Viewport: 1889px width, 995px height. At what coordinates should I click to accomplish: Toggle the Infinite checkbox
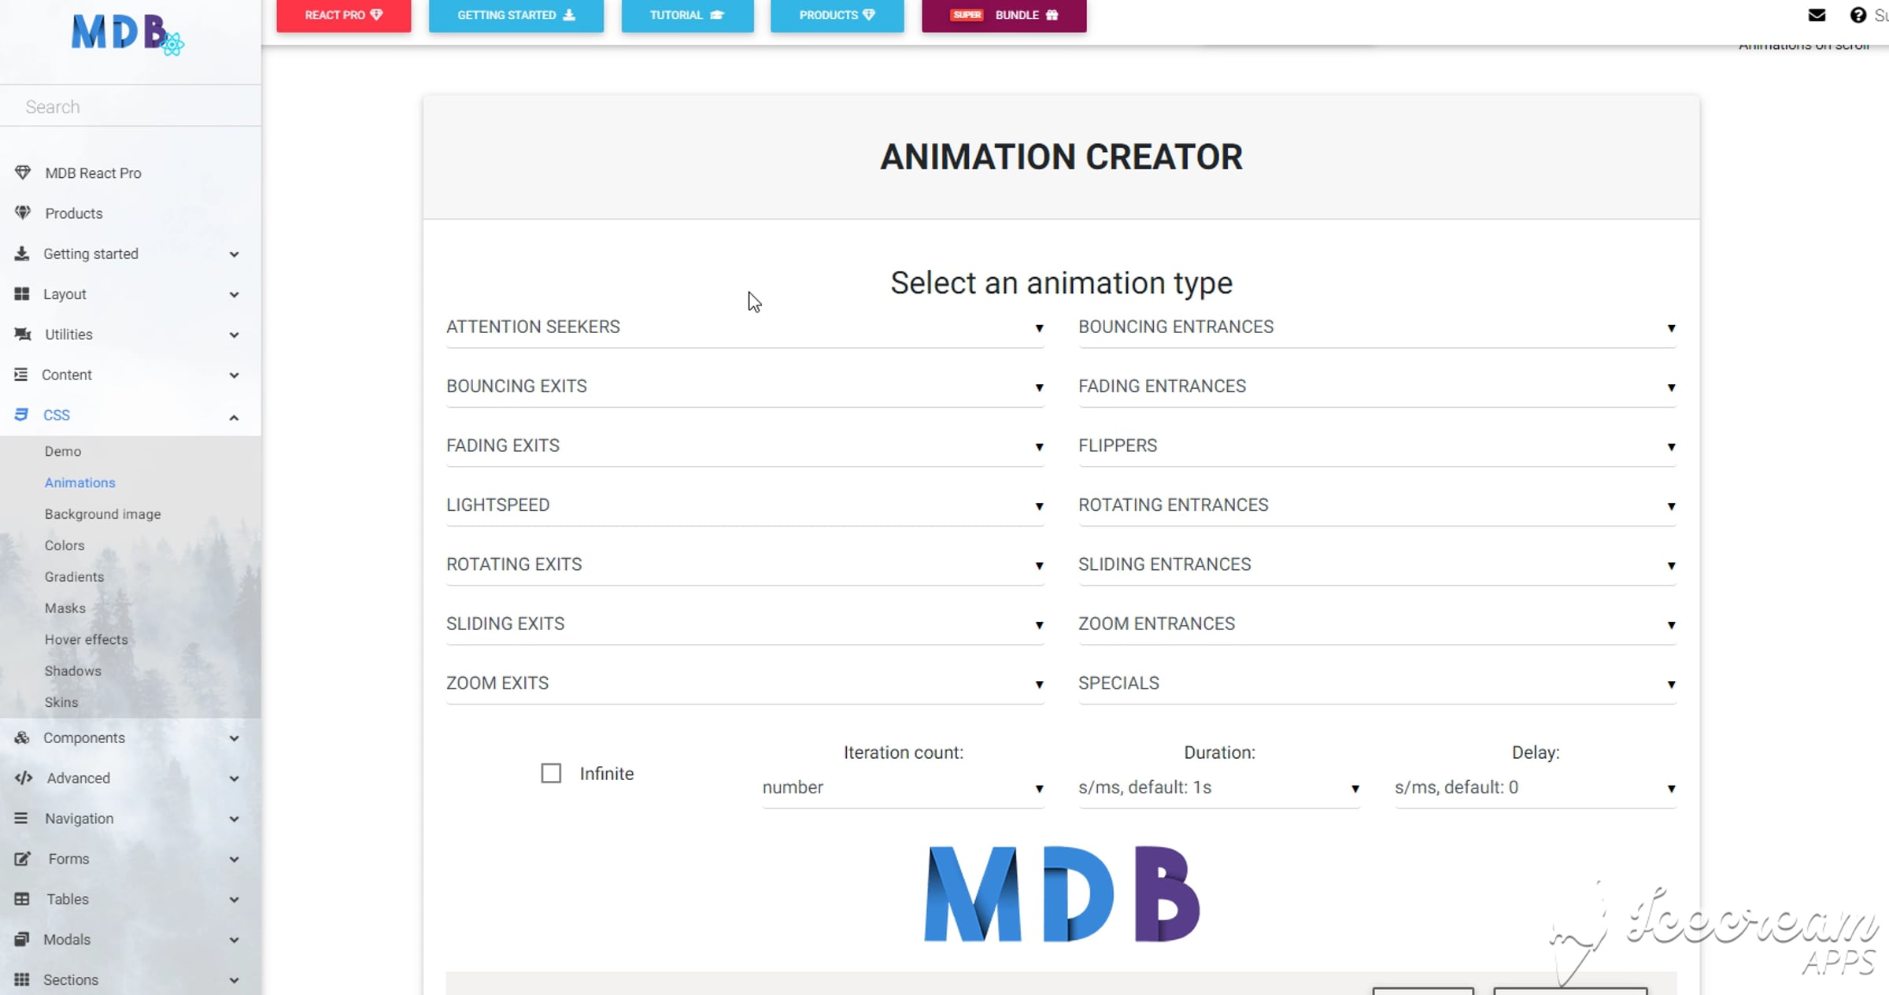[x=551, y=773]
